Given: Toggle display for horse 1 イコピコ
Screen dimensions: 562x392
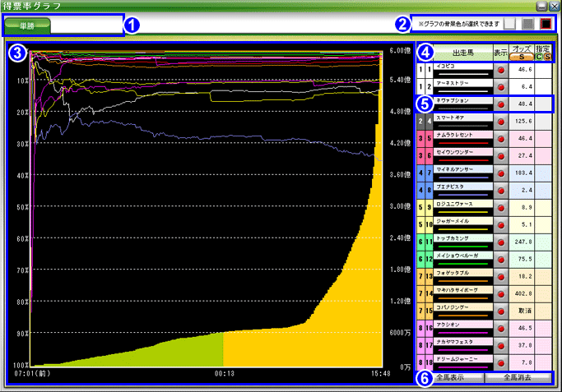Looking at the screenshot, I should click(501, 70).
